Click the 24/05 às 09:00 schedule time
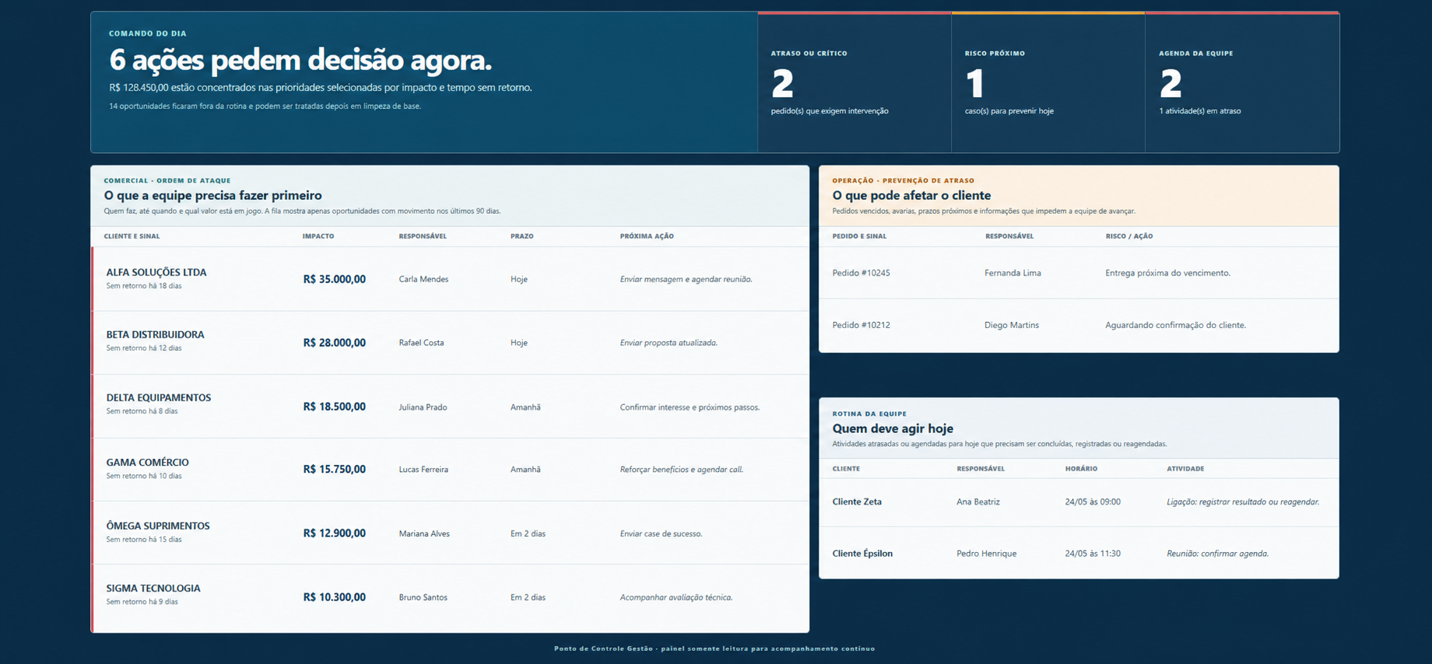Viewport: 1432px width, 664px height. point(1093,501)
